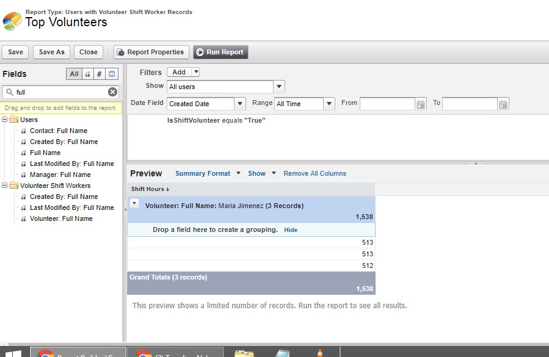Select Volunteer: Full Name field
The height and width of the screenshot is (357, 549).
[x=61, y=218]
